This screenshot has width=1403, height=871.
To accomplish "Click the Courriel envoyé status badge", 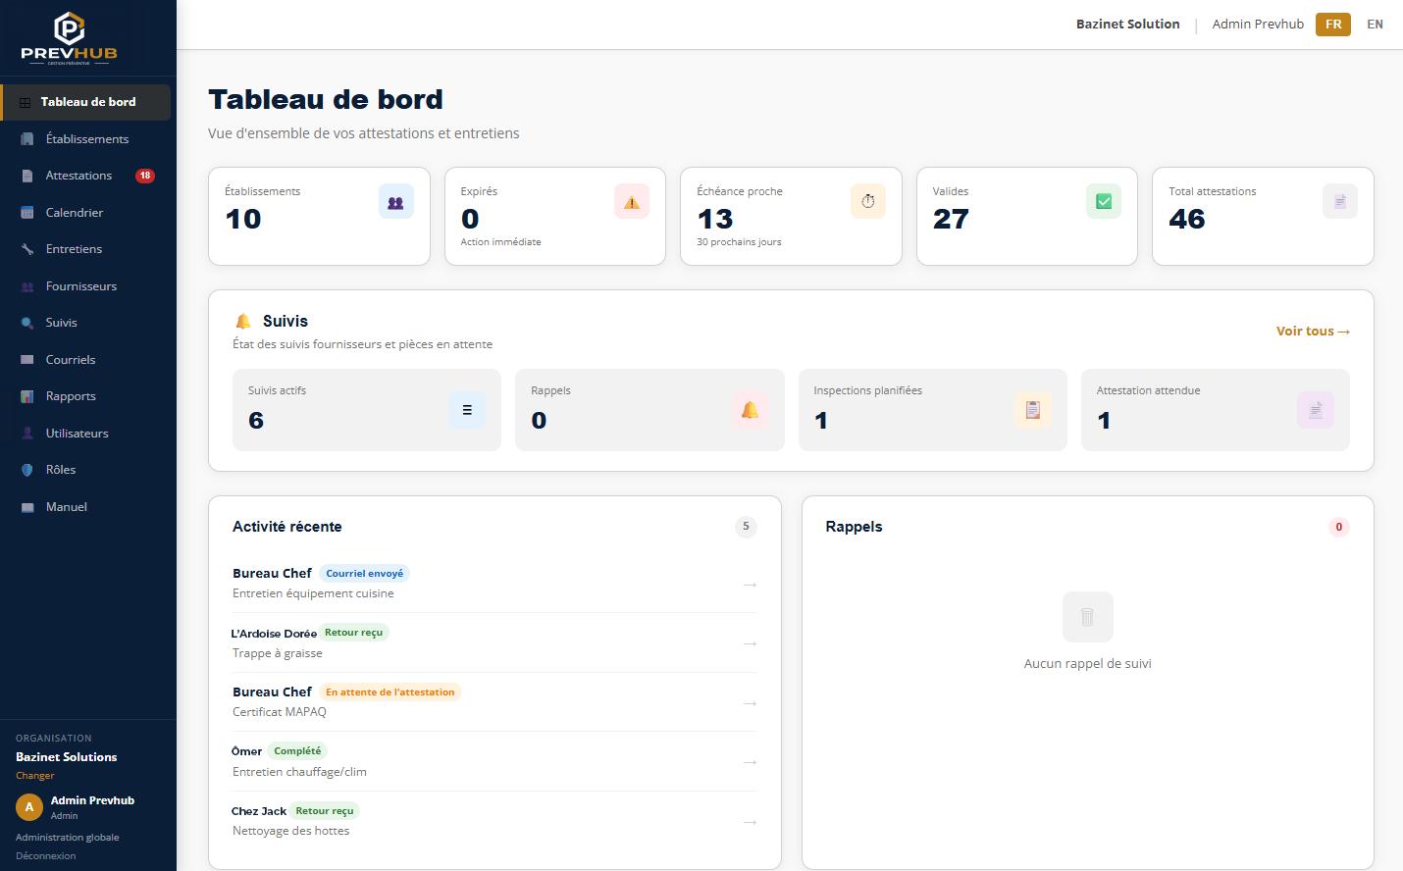I will click(364, 574).
